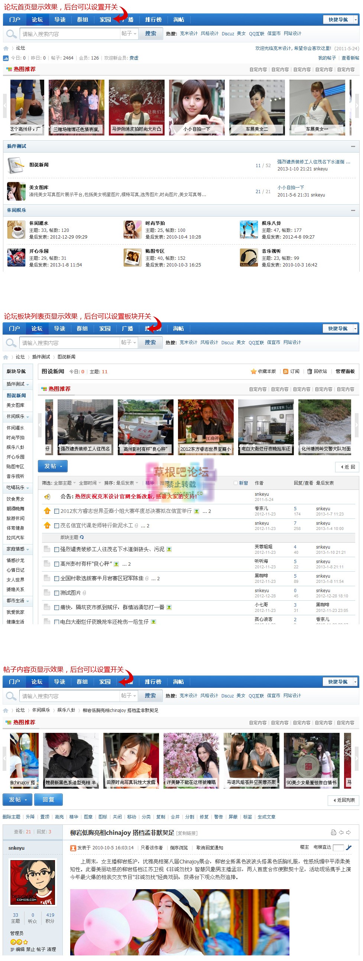Open the 回收站 trash bin icon
The height and width of the screenshot is (961, 363).
point(309,371)
